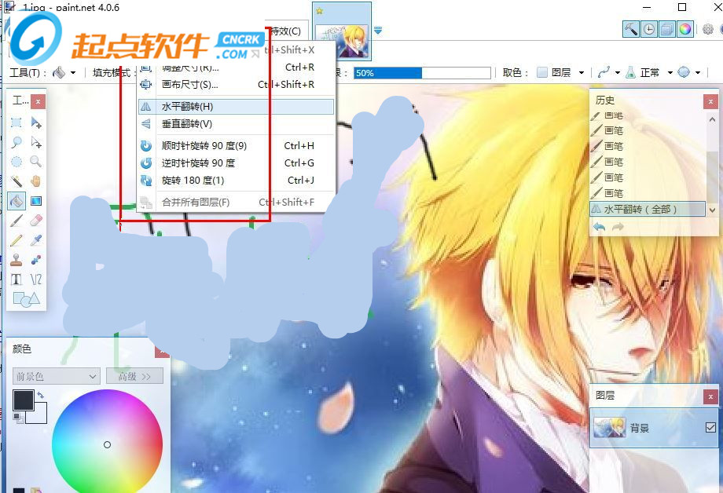The width and height of the screenshot is (723, 493).
Task: Select the Rectangle Select tool
Action: click(x=17, y=122)
